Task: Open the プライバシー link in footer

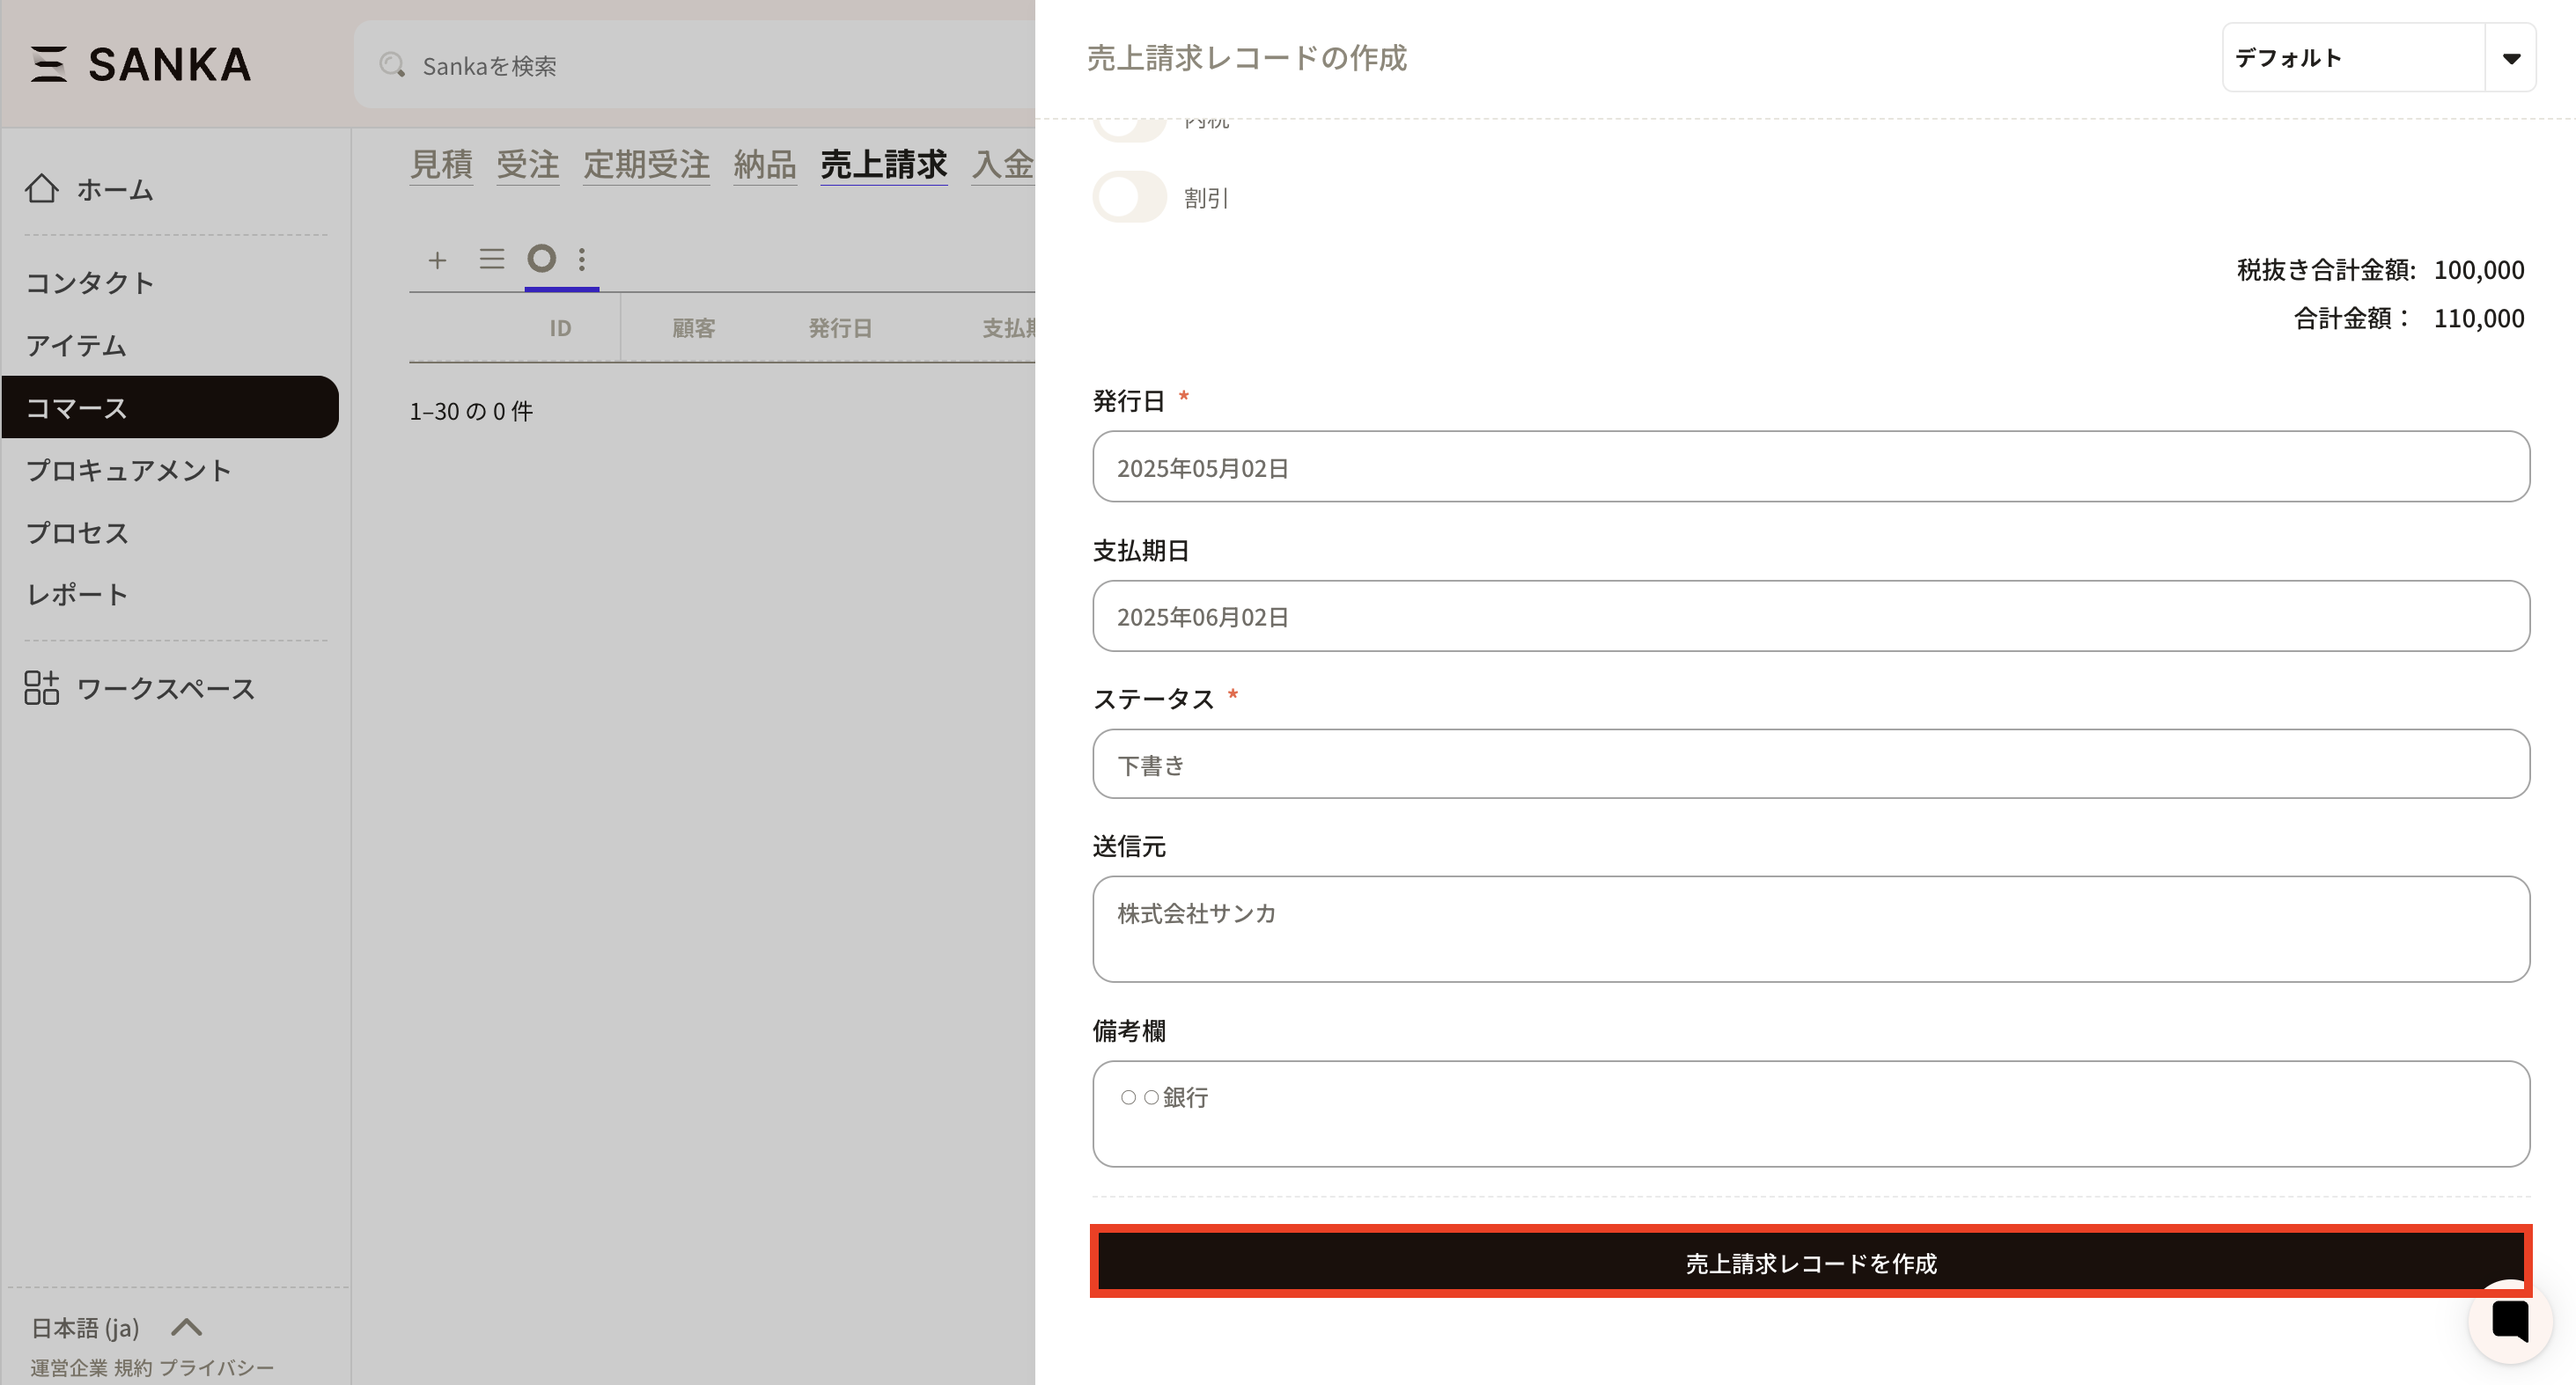Action: click(x=216, y=1367)
